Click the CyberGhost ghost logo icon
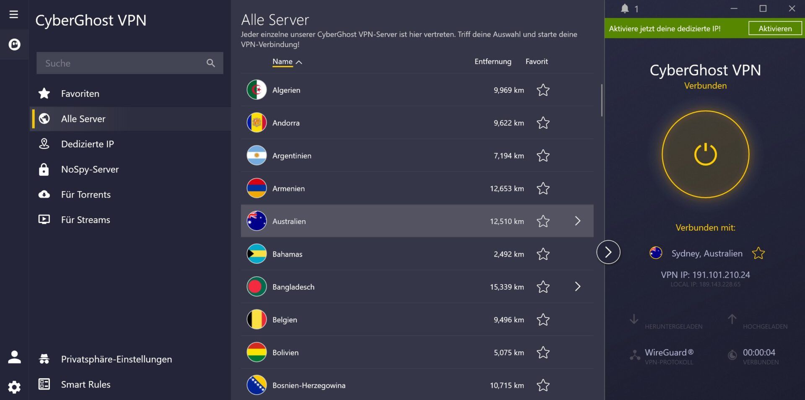The width and height of the screenshot is (805, 400). (14, 44)
